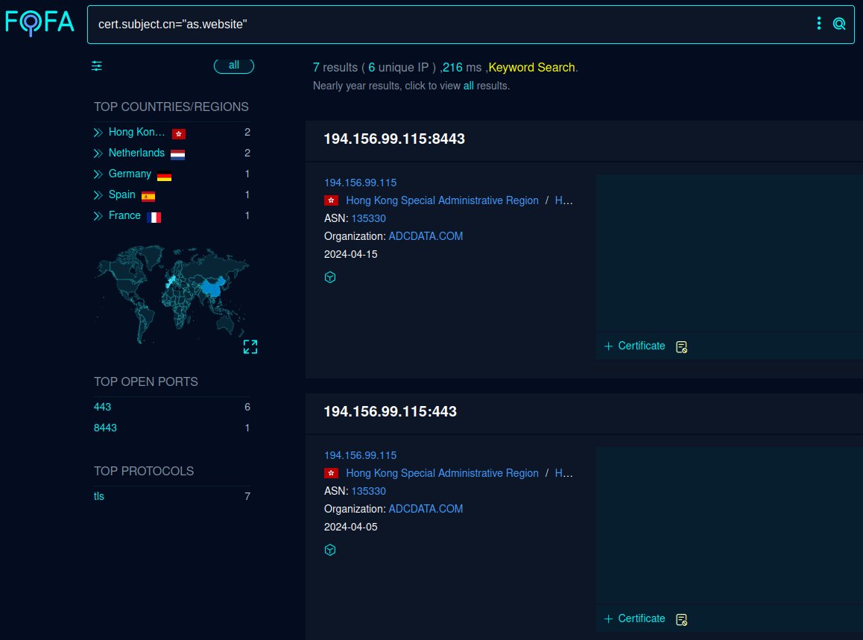Click date 2024-04-05
The image size is (863, 640).
click(x=350, y=527)
